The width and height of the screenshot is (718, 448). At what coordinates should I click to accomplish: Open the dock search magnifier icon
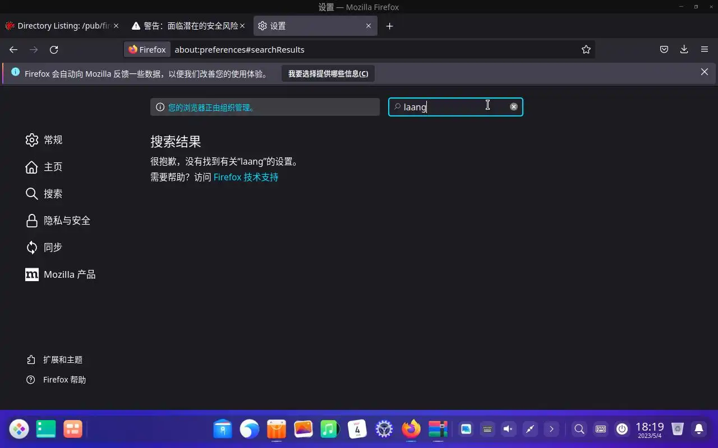pos(579,429)
